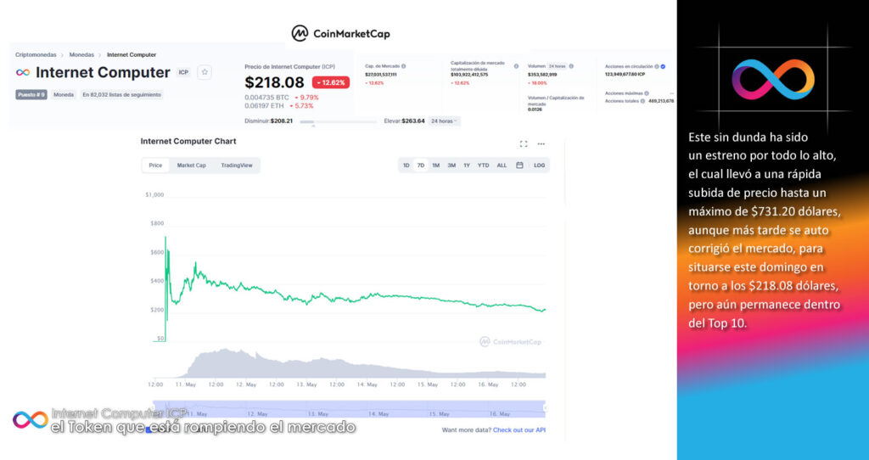Select the 1M time range
Screen dimensions: 869x460
pyautogui.click(x=435, y=165)
